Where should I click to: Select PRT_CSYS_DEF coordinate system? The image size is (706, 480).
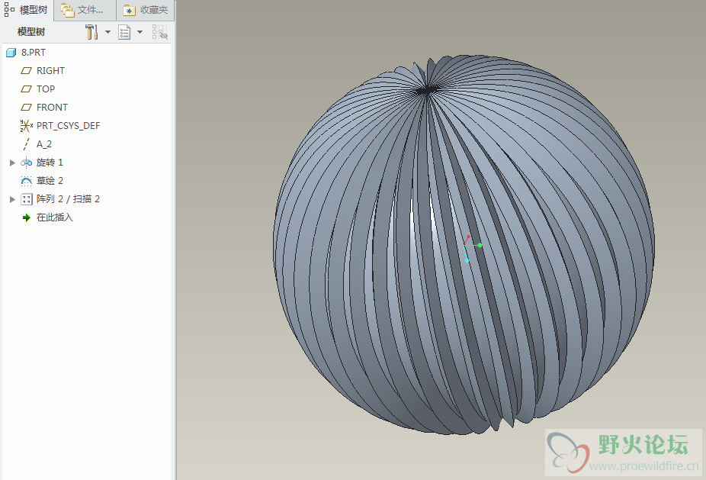click(68, 126)
